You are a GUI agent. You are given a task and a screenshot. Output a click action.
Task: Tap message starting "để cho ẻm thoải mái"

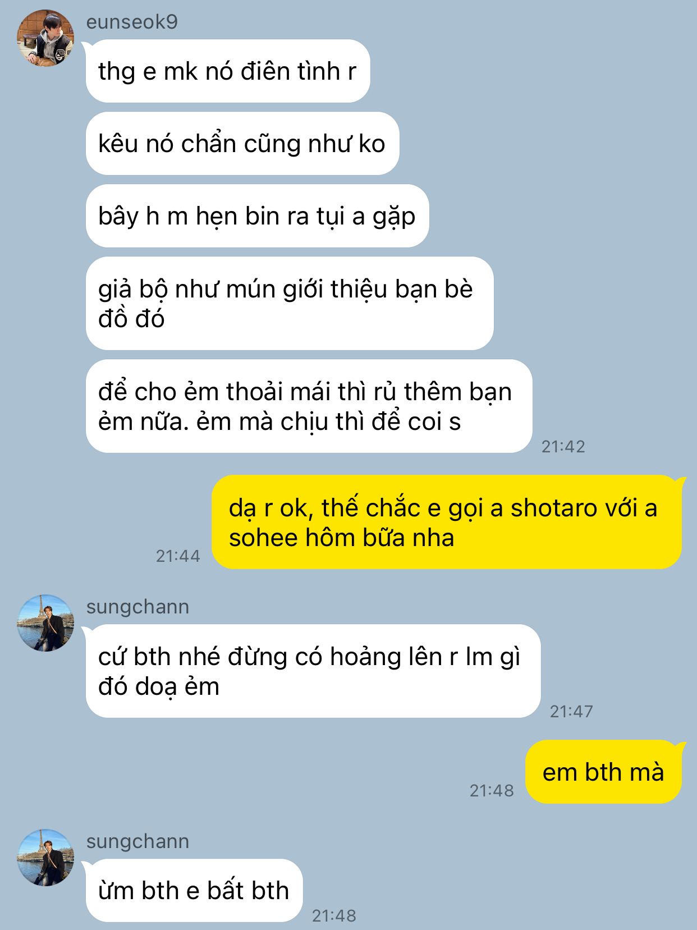[x=309, y=406]
